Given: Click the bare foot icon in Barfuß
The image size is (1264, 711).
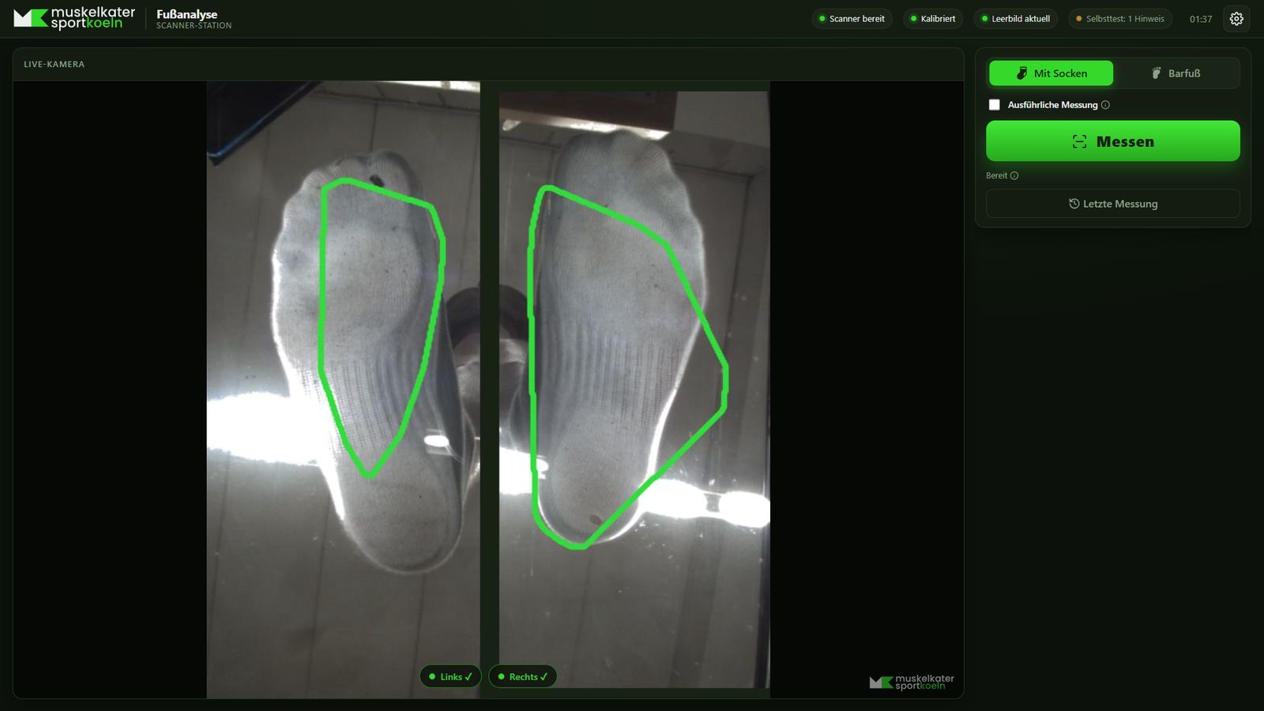Looking at the screenshot, I should point(1156,73).
